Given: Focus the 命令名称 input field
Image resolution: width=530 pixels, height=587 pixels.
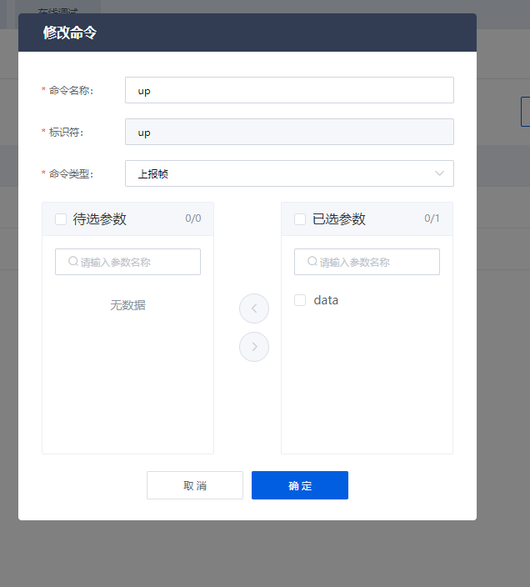Looking at the screenshot, I should tap(289, 90).
